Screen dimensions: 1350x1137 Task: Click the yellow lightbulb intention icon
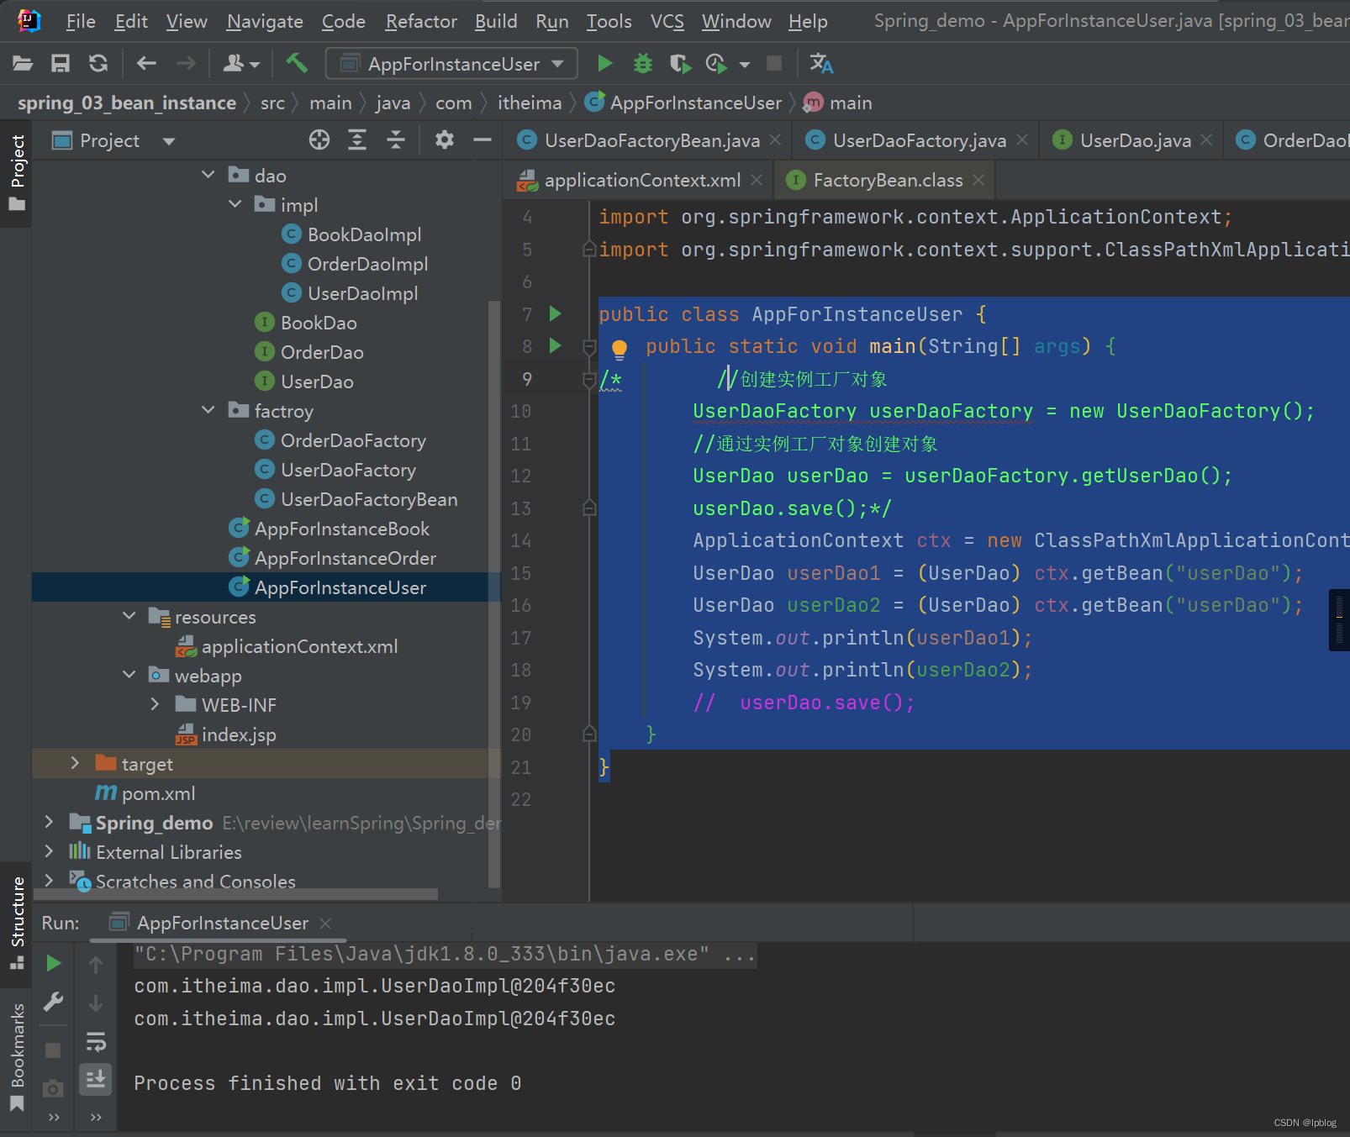pos(620,349)
